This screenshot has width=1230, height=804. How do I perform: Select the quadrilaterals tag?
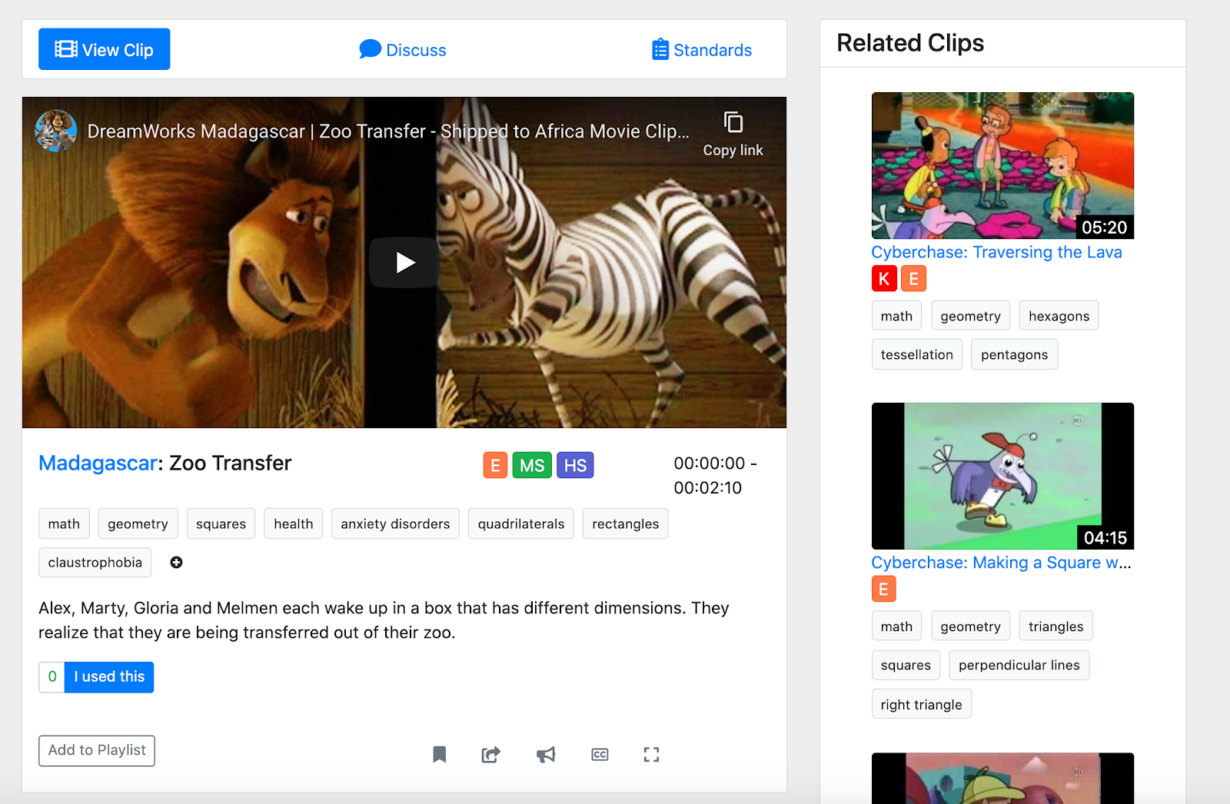pos(521,523)
